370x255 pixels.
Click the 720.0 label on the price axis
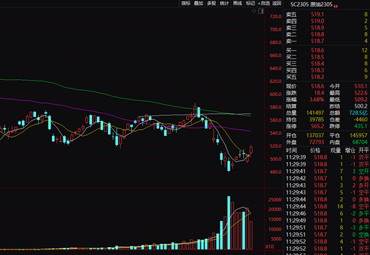point(276,17)
